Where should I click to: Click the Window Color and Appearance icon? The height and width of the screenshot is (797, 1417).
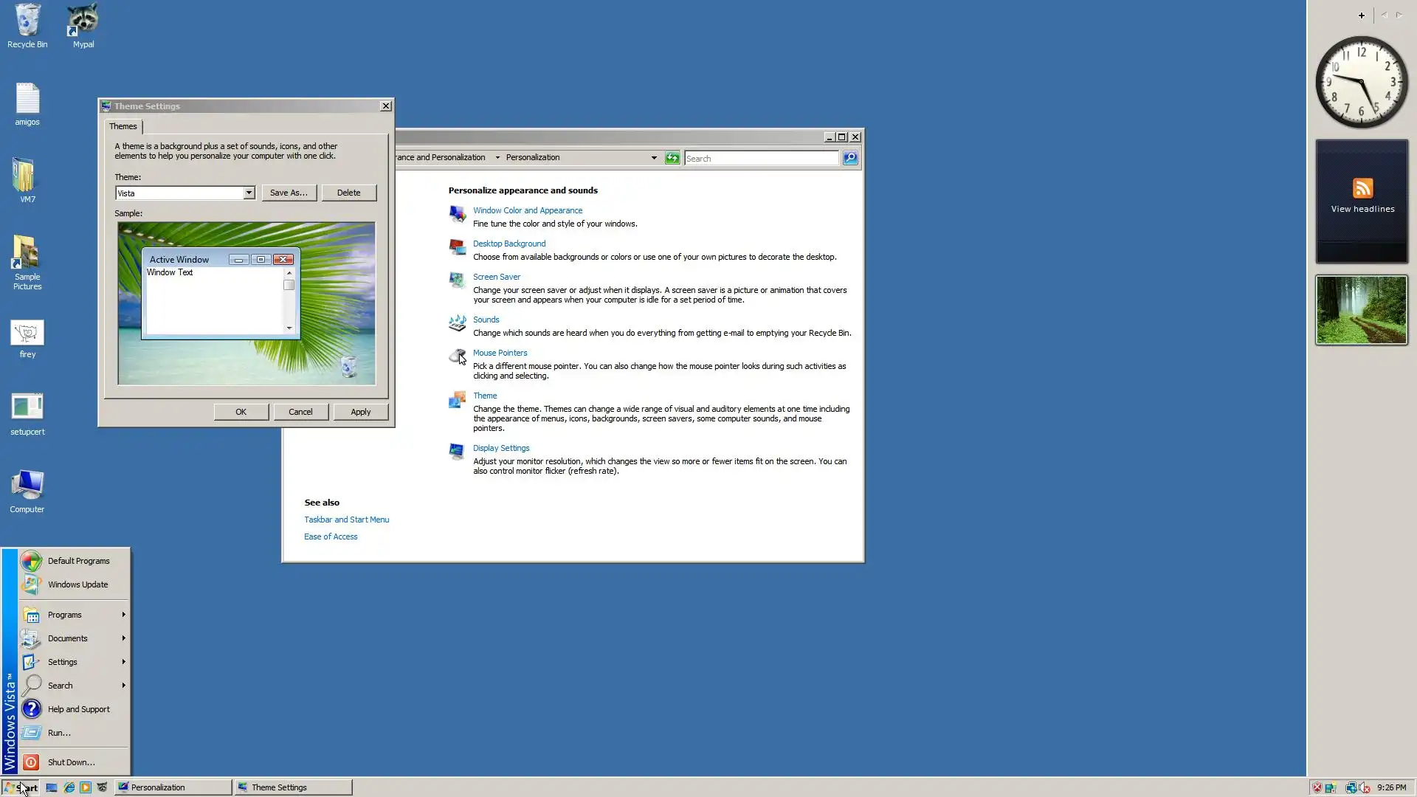pyautogui.click(x=457, y=214)
